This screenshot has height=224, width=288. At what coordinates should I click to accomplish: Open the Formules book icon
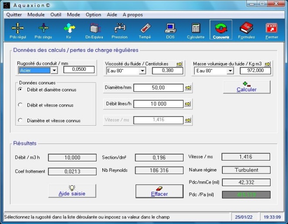coord(247,30)
